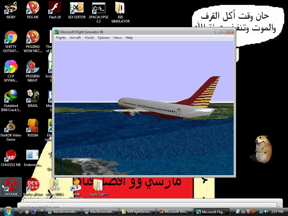Viewport: 288px width, 216px height.
Task: Select the Chrome shortcut on the desktop
Action: pos(11,42)
